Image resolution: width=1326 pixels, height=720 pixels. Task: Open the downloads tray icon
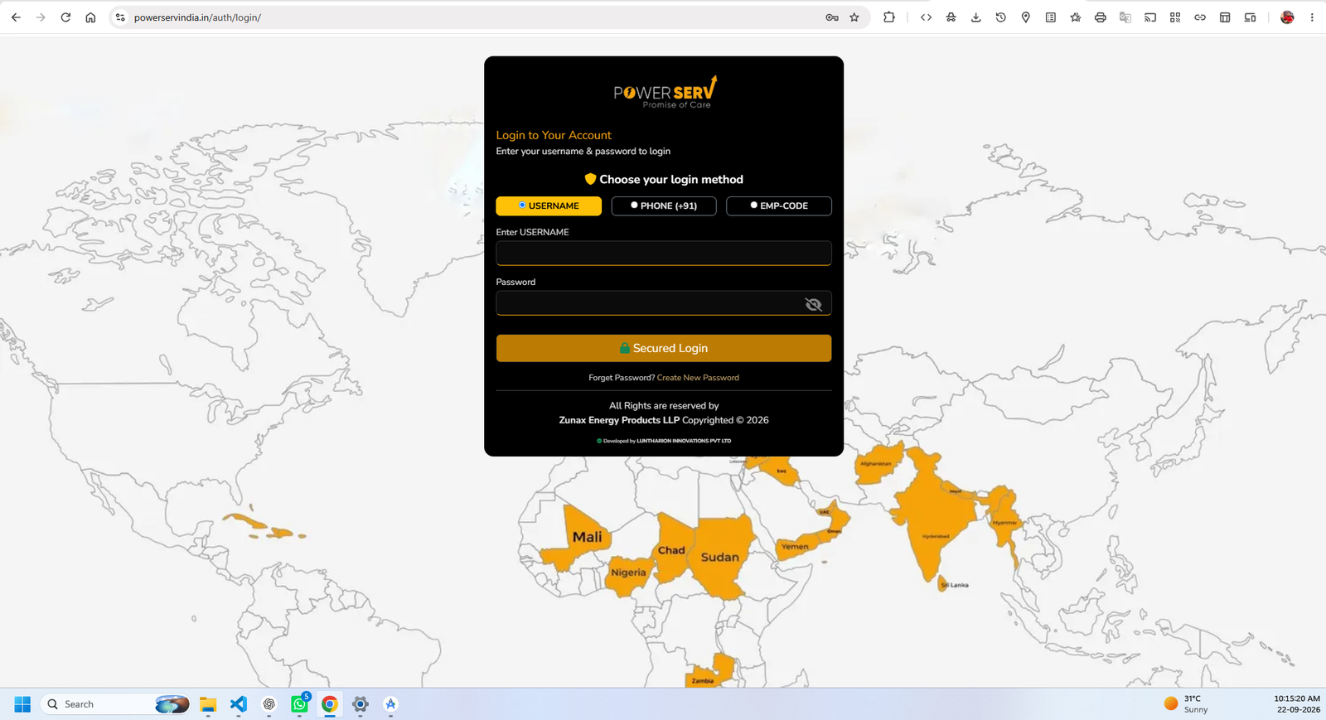975,17
